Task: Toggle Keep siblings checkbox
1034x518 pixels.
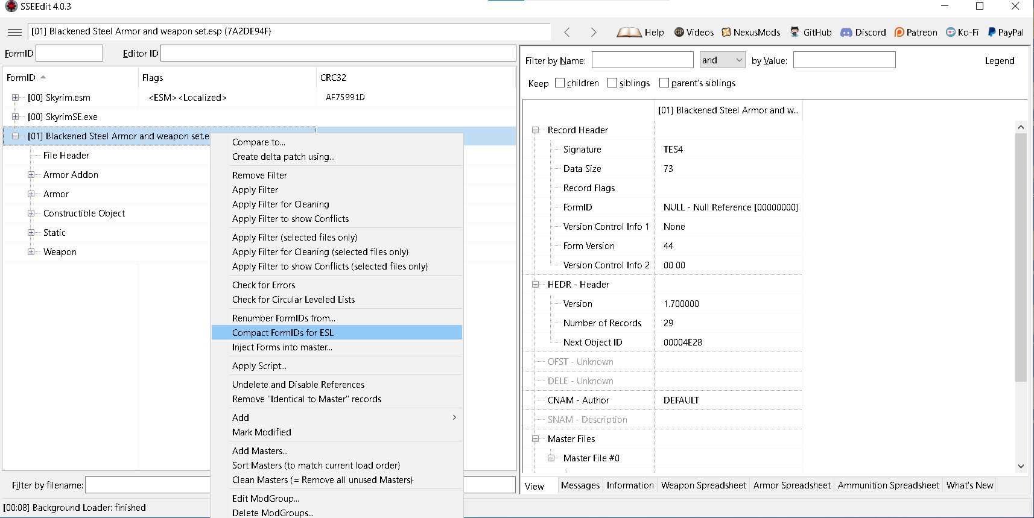Action: [x=612, y=83]
